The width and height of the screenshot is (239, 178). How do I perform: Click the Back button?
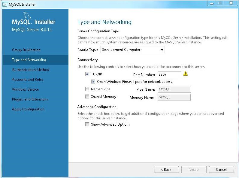(x=166, y=170)
